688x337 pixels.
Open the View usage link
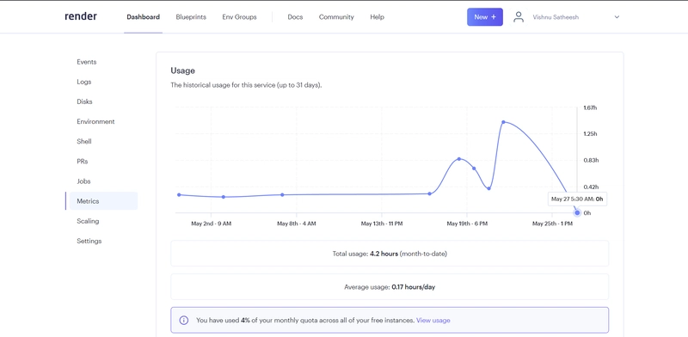[433, 321]
